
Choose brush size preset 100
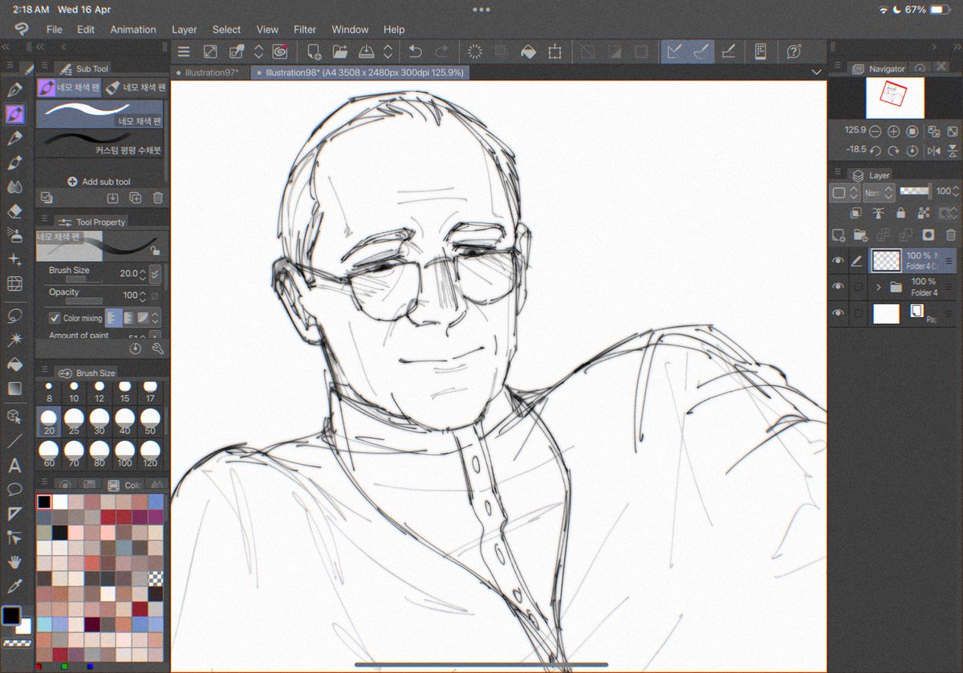pyautogui.click(x=124, y=453)
